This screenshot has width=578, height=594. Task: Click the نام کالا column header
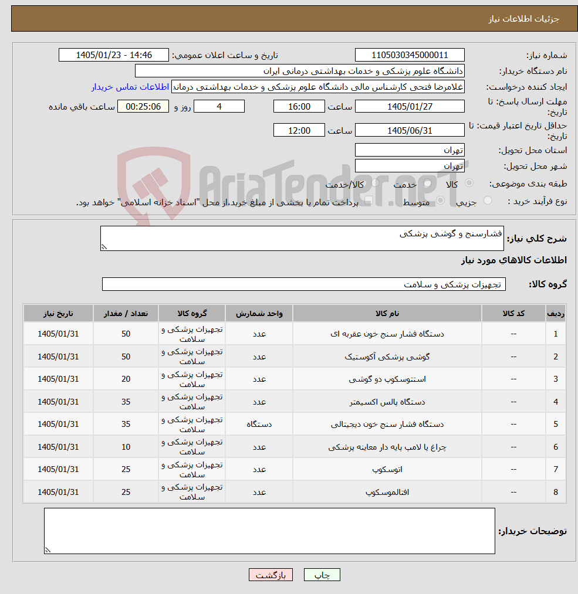pyautogui.click(x=387, y=313)
